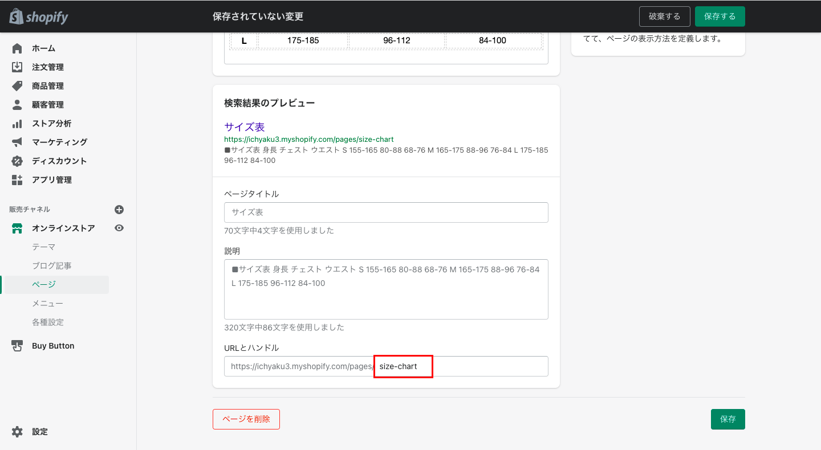The image size is (821, 450).
Task: Click ページを削除 delete button
Action: point(246,419)
